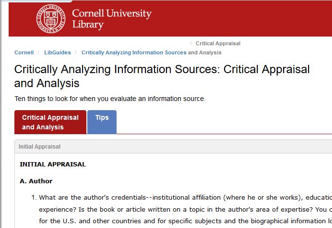The width and height of the screenshot is (332, 228).
Task: Click the line starting 'for the U.S.'
Action: (185, 221)
